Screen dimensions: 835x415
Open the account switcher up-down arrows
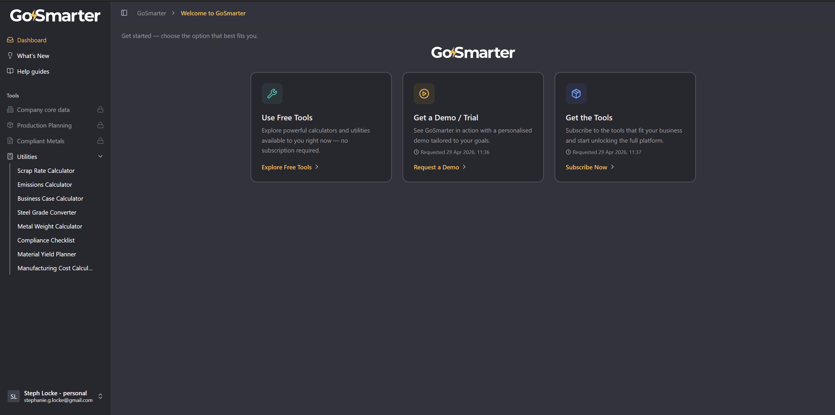[x=100, y=396]
